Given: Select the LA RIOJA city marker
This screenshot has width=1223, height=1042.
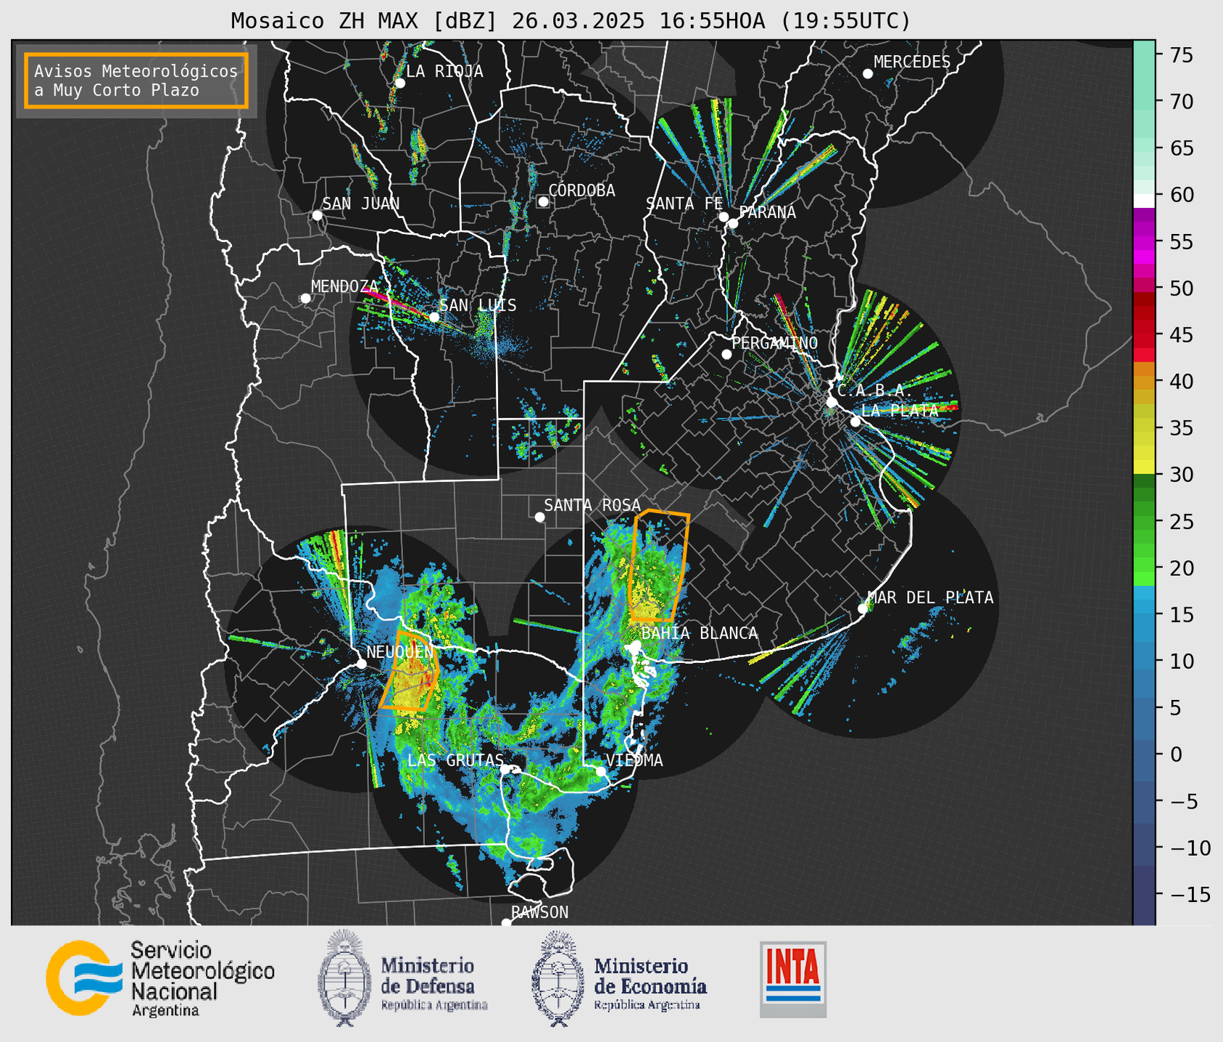Looking at the screenshot, I should pos(399,83).
